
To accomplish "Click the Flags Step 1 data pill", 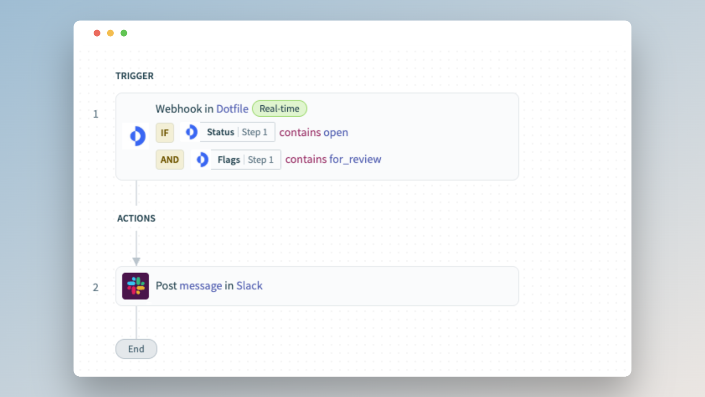I will pyautogui.click(x=246, y=160).
